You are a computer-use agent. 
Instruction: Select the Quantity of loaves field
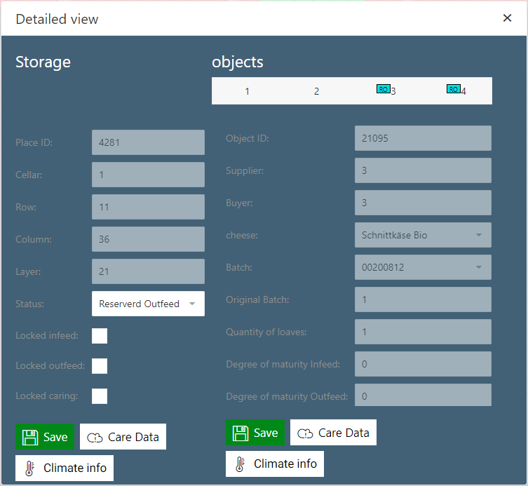(x=422, y=332)
